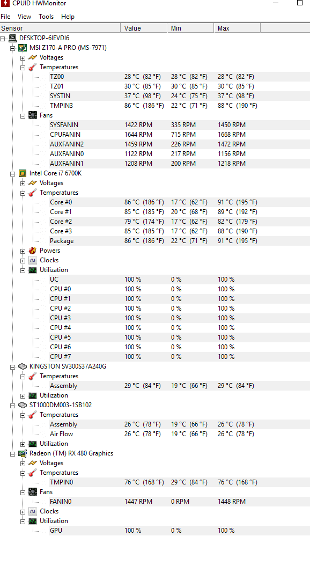
Task: Expand the Radeon Clocks node
Action: click(x=23, y=511)
